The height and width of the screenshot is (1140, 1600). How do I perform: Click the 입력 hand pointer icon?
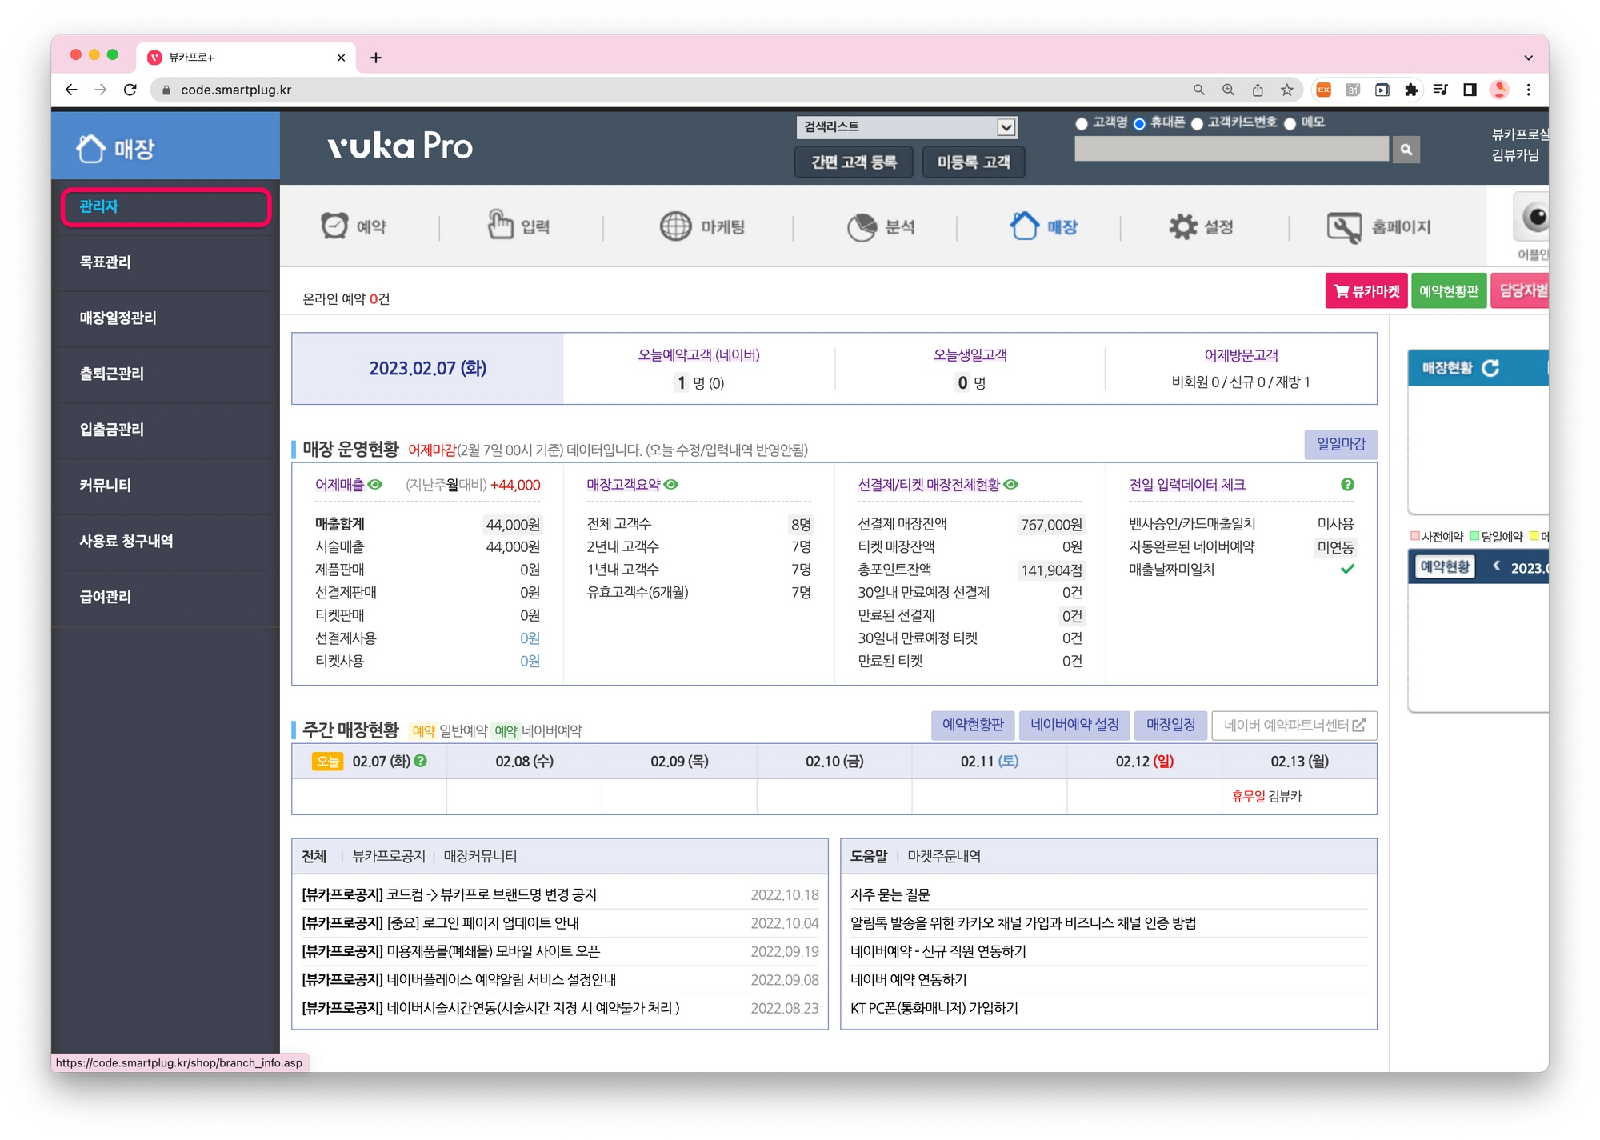tap(501, 225)
